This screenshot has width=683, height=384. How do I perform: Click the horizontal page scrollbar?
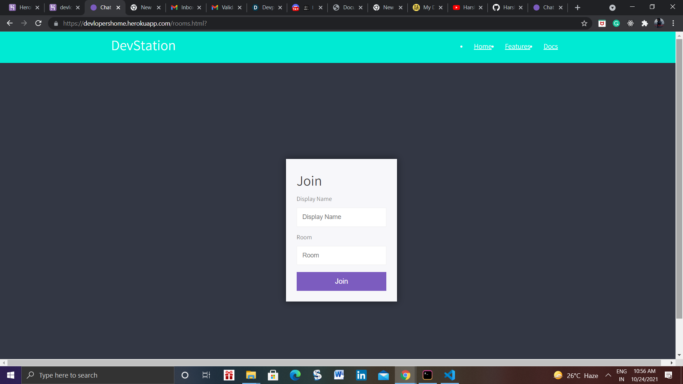pos(334,363)
